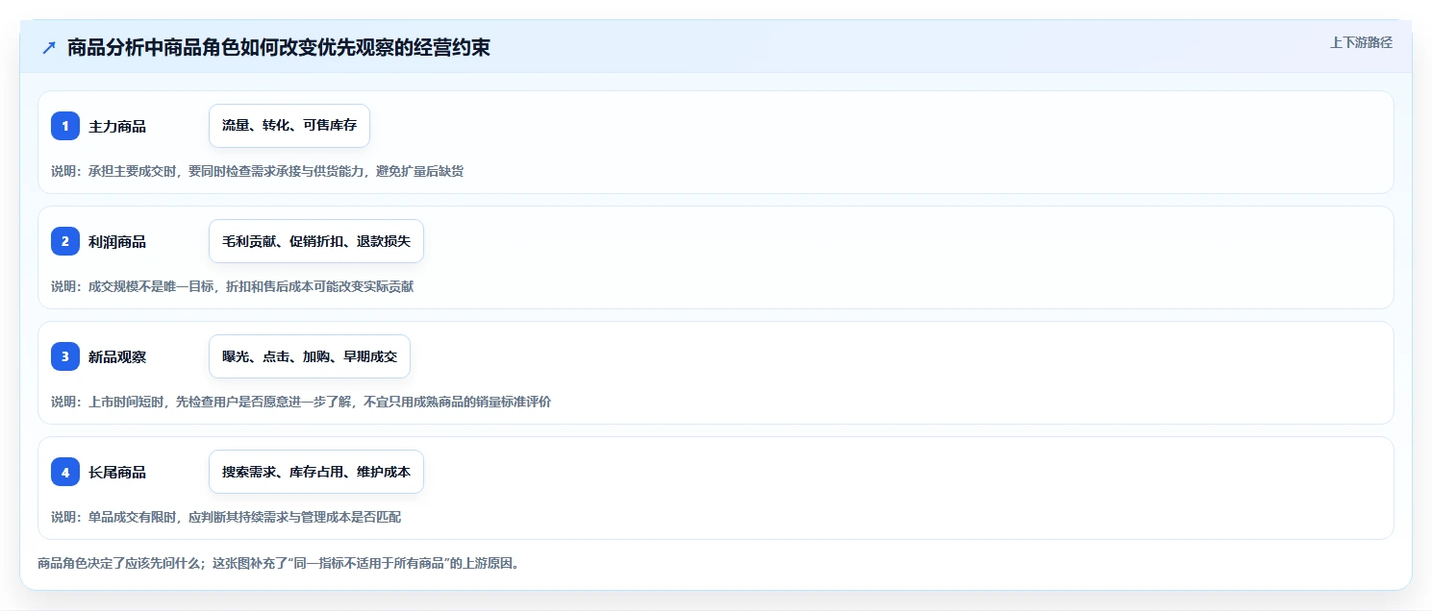Select the 毛利贡献、促销折扣、退款损失 chip
The image size is (1432, 611).
[x=316, y=241]
